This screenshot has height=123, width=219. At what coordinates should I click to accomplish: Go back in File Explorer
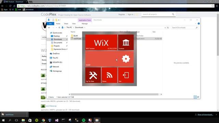click(49, 28)
